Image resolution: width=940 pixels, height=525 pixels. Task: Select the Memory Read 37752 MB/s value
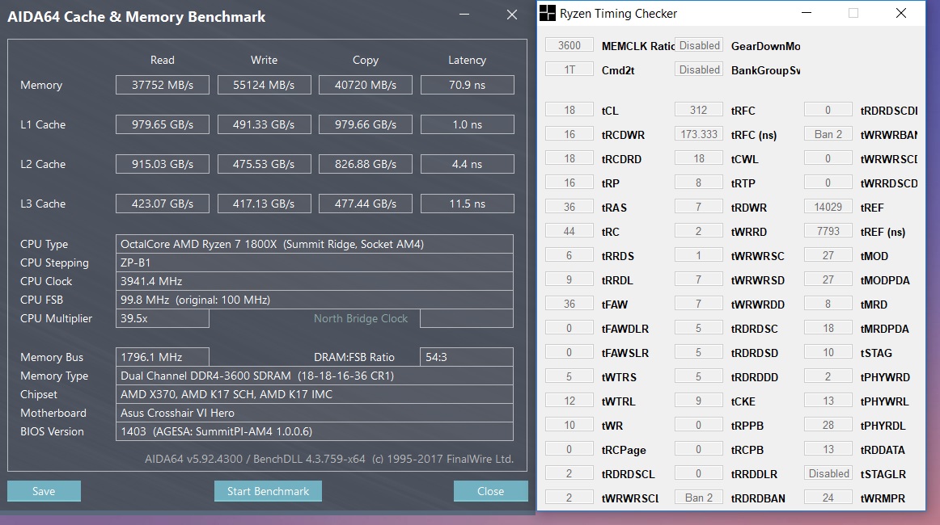(163, 85)
